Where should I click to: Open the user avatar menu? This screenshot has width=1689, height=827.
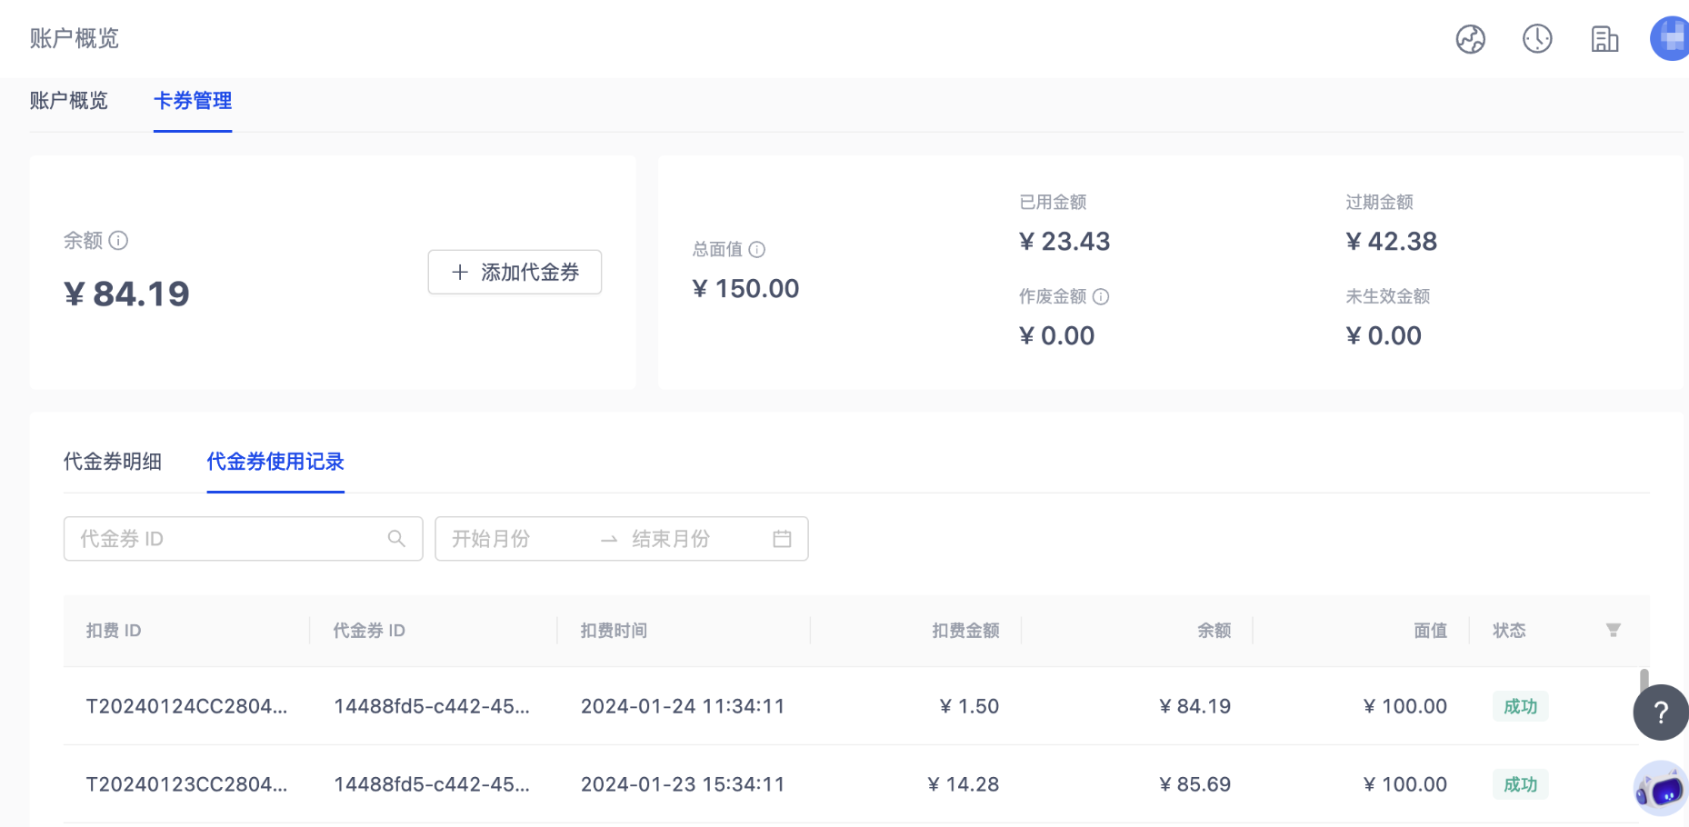1671,39
